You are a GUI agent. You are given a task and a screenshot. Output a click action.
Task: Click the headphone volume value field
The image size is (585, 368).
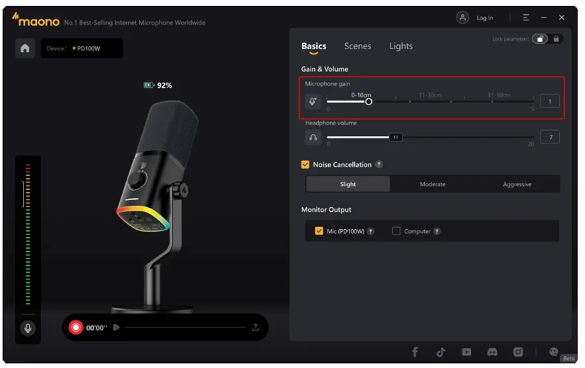click(x=550, y=137)
